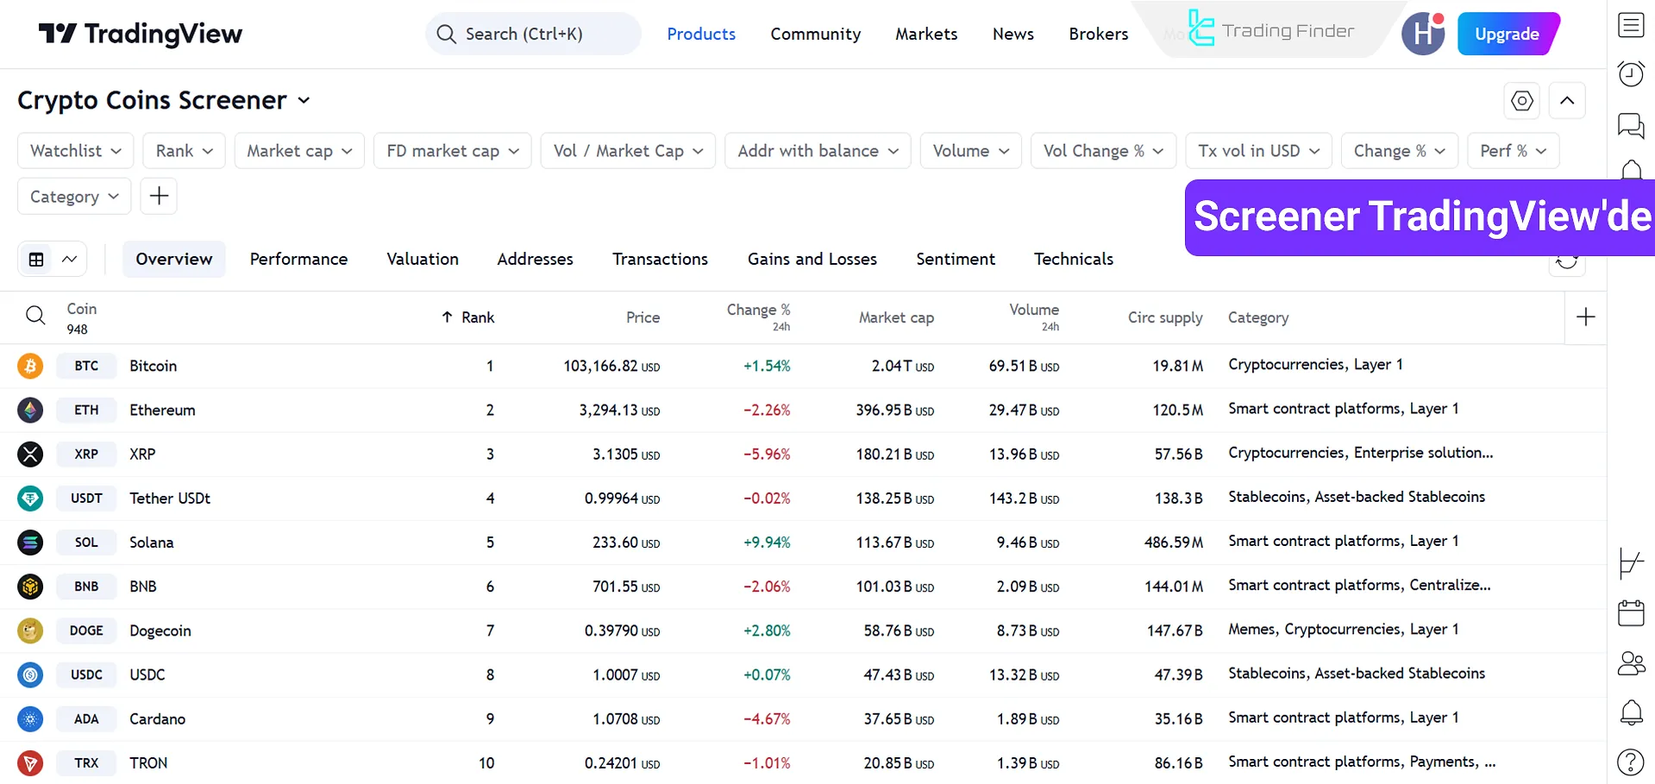Click the Upgrade button
Screen dimensions: 1655x784
pos(1508,34)
